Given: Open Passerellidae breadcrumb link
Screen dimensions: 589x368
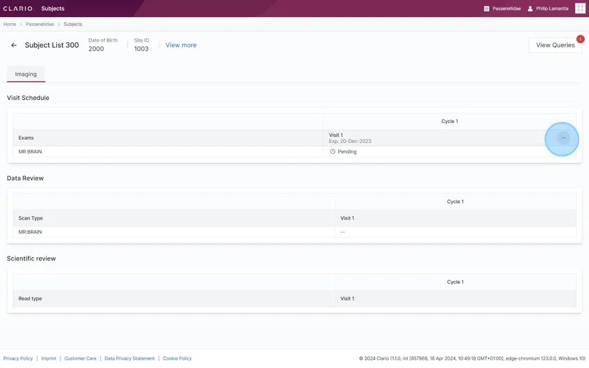Looking at the screenshot, I should [40, 24].
